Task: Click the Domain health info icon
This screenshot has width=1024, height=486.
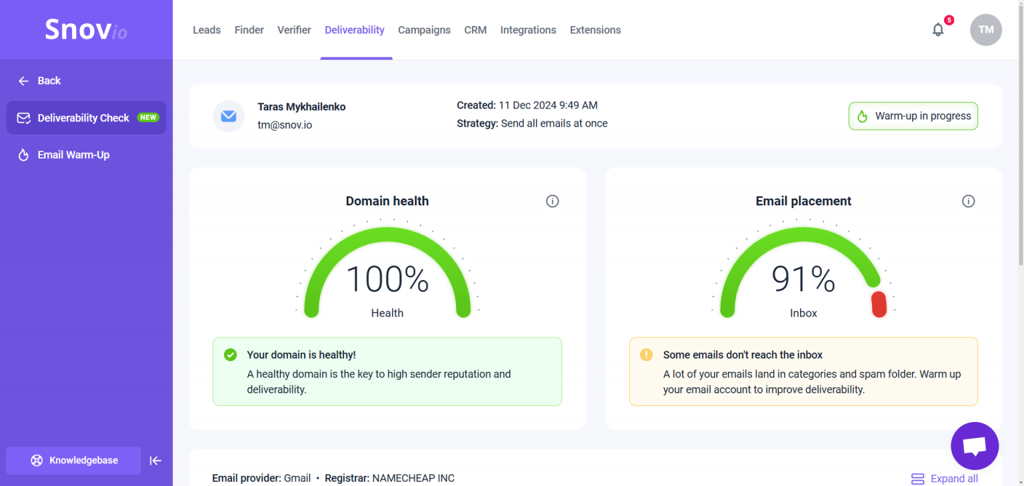Action: coord(552,201)
